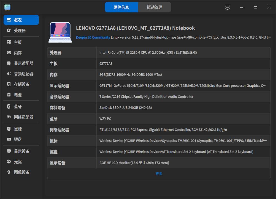This screenshot has height=199, width=276.
Task: Click the Linux version 5.18.17 kernel text
Action: point(191,37)
